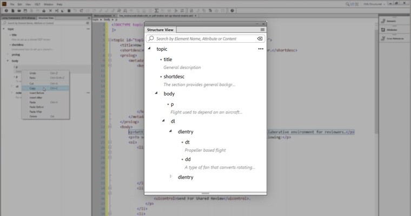The height and width of the screenshot is (216, 411).
Task: Select the Structure View tab in the popup
Action: (x=160, y=30)
